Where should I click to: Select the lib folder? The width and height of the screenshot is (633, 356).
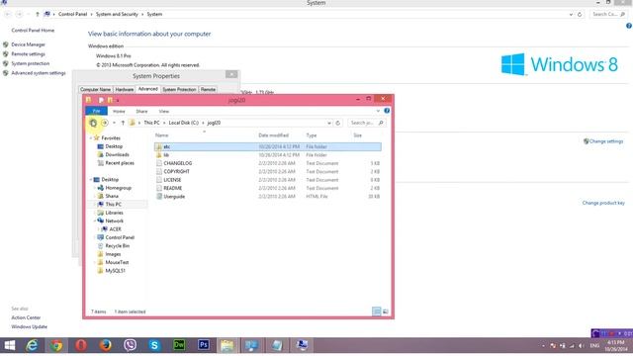(x=268, y=155)
